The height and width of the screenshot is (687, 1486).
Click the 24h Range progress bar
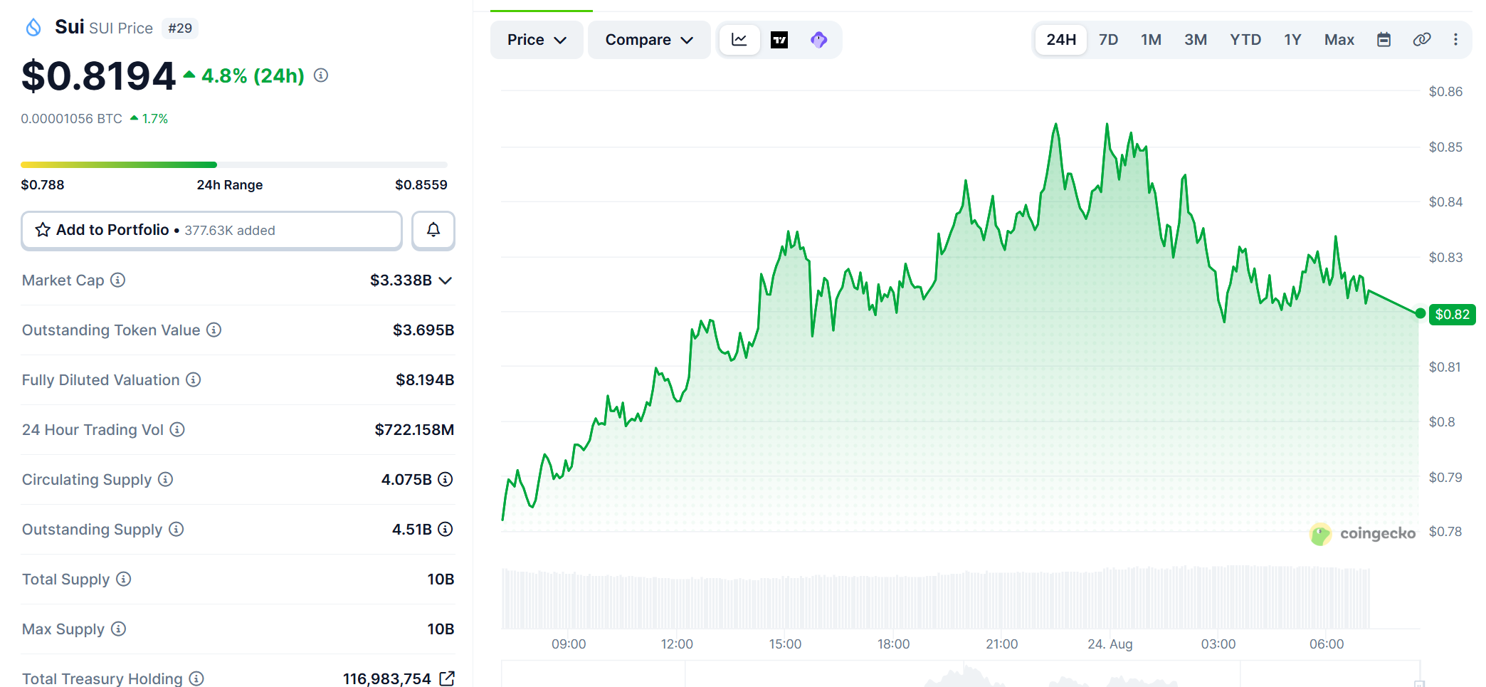coord(234,164)
